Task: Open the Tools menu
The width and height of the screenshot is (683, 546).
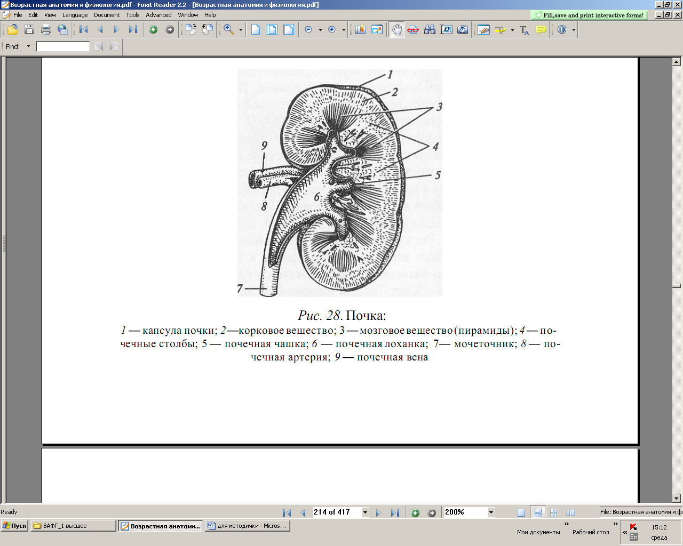Action: point(133,15)
